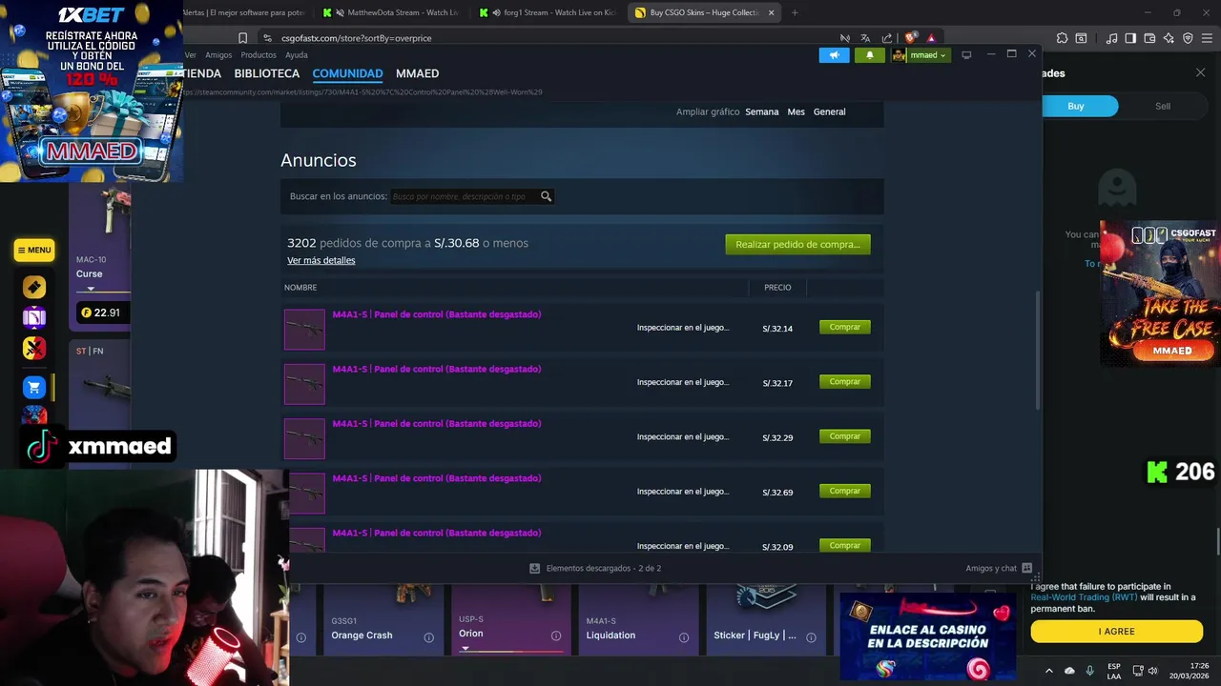Image resolution: width=1221 pixels, height=686 pixels.
Task: Select the Semana graph zoom option
Action: 761,111
